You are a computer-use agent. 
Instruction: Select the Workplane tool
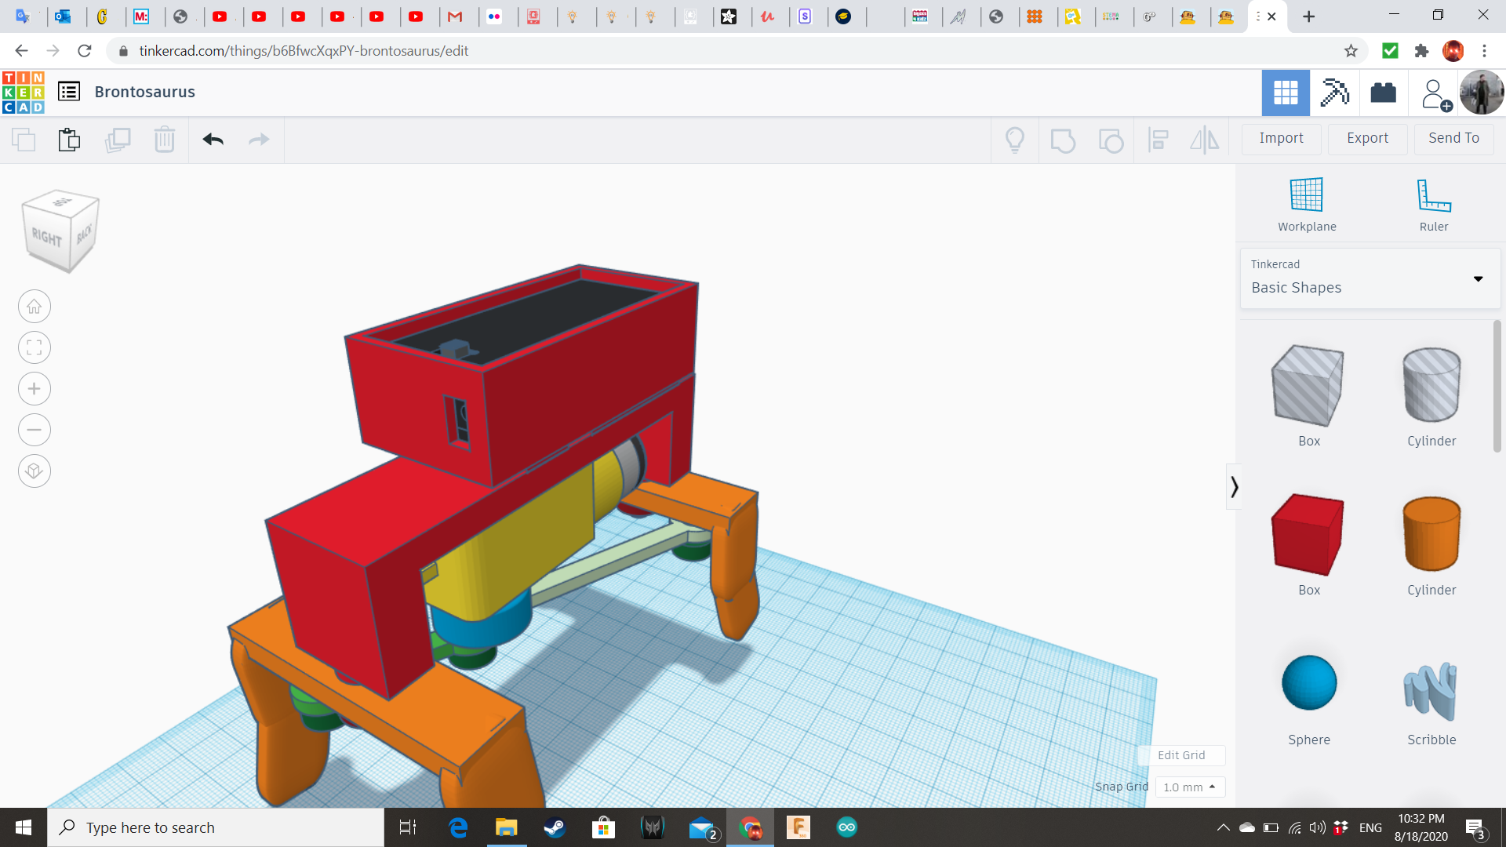pos(1307,204)
